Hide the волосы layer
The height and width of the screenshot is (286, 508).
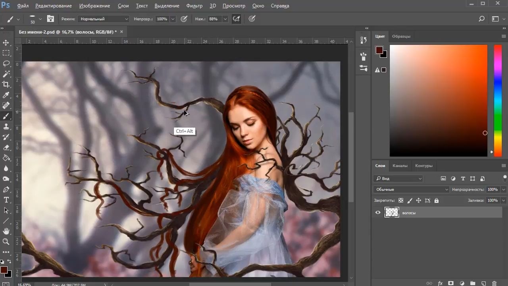378,213
